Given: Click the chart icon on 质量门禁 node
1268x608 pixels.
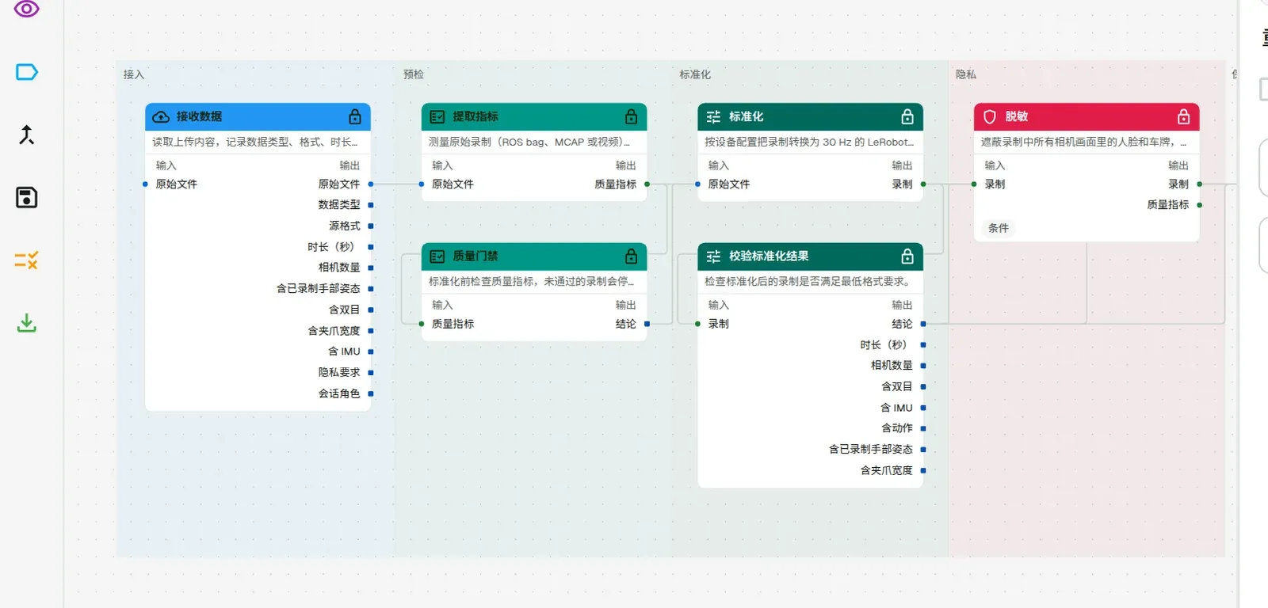Looking at the screenshot, I should [437, 256].
